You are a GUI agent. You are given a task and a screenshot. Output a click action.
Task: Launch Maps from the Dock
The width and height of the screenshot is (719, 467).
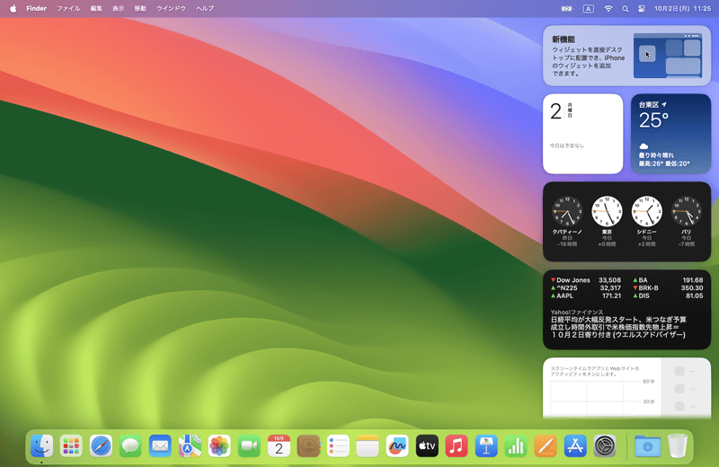click(x=190, y=446)
